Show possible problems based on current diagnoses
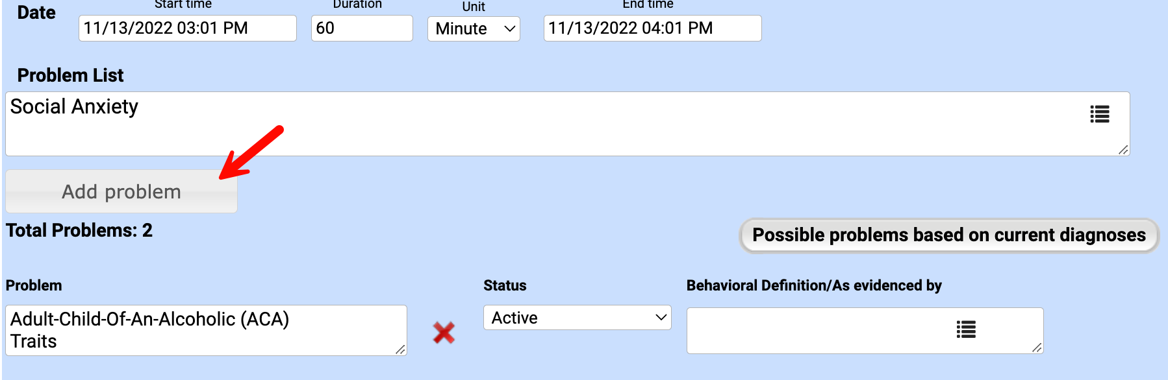 (948, 235)
